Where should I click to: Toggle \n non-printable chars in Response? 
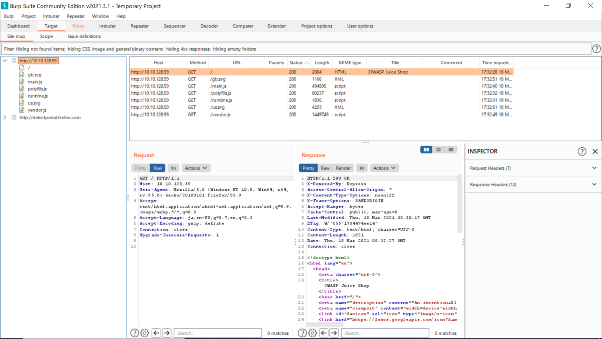pos(362,168)
